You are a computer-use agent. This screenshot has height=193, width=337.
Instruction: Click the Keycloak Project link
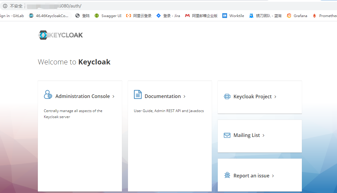[253, 96]
